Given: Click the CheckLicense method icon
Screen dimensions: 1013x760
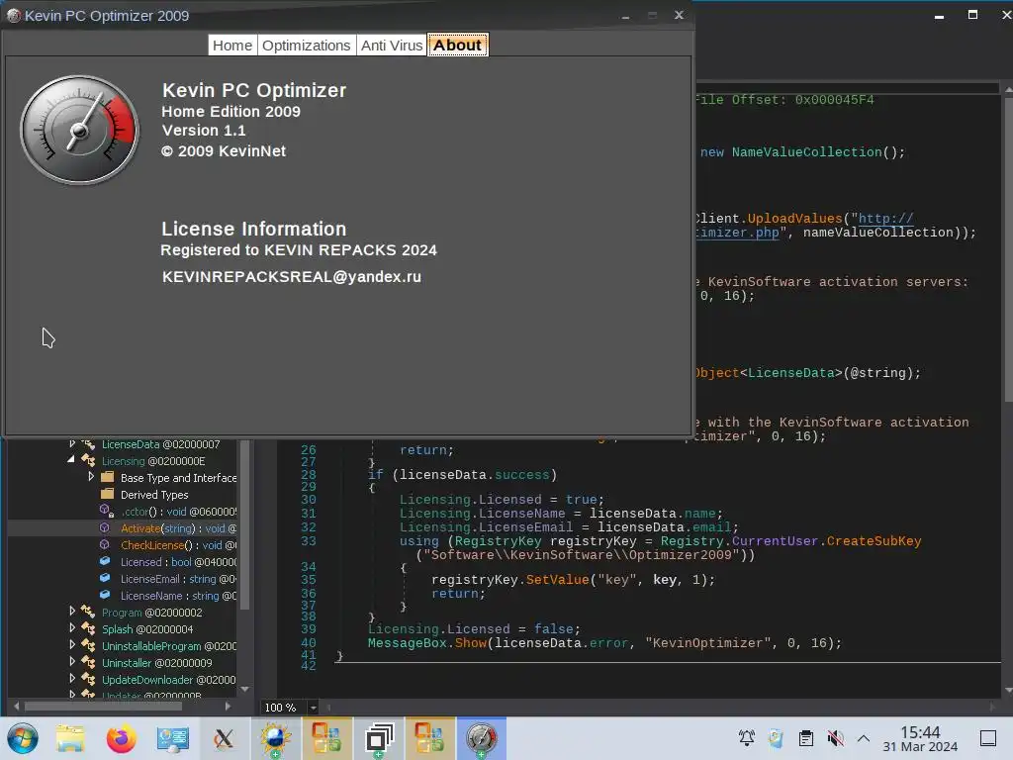Looking at the screenshot, I should (105, 545).
